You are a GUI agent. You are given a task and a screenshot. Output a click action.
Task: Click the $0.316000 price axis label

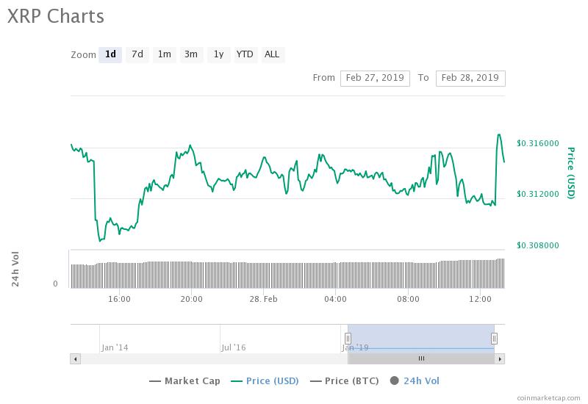pos(538,143)
